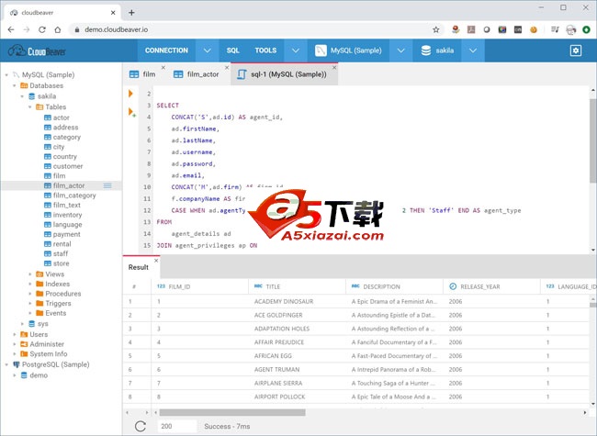Sort by TITLE column header
Image resolution: width=597 pixels, height=436 pixels.
click(297, 286)
